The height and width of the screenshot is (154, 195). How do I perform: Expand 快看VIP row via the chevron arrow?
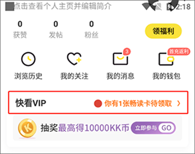point(179,103)
